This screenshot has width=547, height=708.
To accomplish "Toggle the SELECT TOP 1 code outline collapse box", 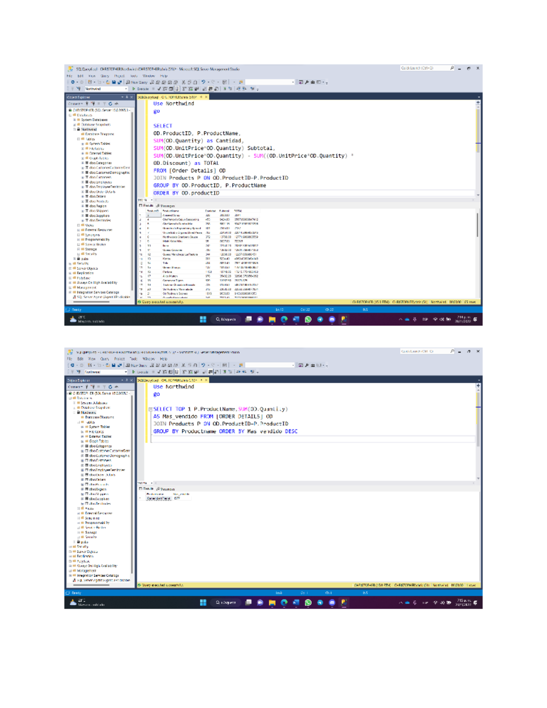I will 150,409.
